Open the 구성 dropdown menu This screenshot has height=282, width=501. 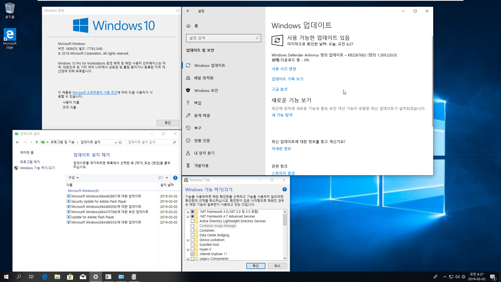pyautogui.click(x=73, y=178)
